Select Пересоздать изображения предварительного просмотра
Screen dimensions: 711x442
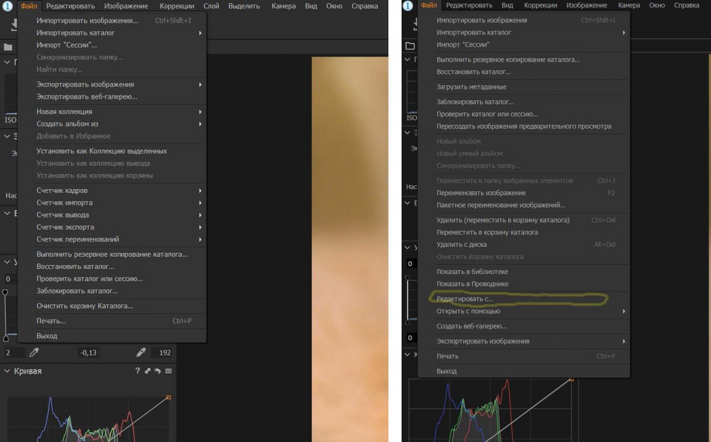(x=524, y=126)
